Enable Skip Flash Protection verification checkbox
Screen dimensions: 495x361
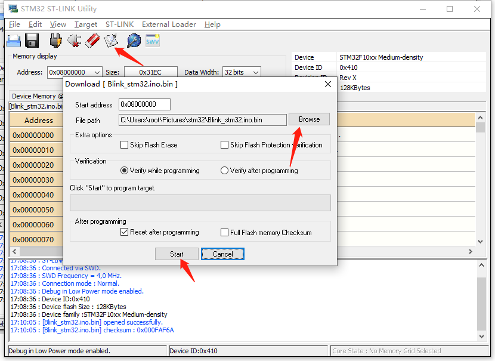point(224,144)
